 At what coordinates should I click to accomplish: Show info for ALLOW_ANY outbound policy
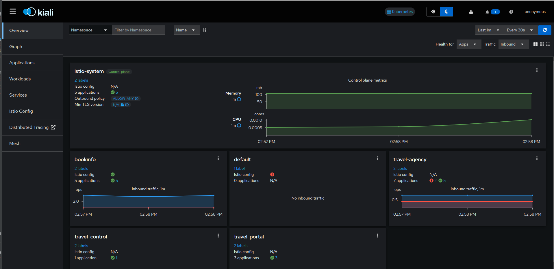[x=137, y=99]
